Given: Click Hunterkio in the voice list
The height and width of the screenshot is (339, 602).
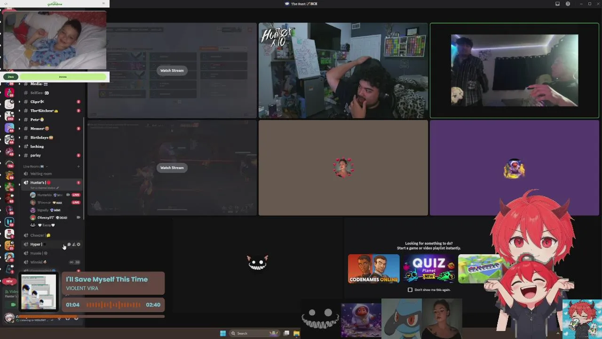Looking at the screenshot, I should (x=44, y=195).
